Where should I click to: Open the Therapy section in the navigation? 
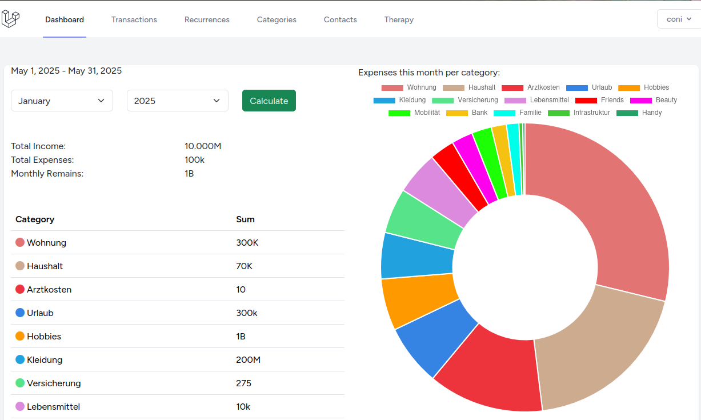[x=399, y=19]
